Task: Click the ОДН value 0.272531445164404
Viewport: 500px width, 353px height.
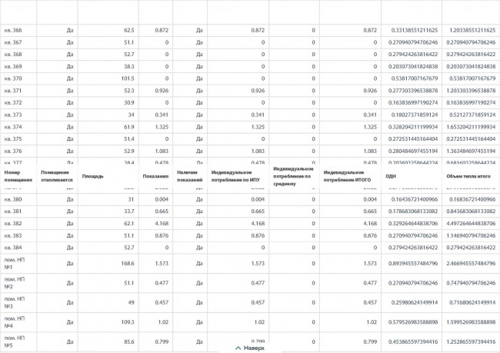Action: click(413, 139)
